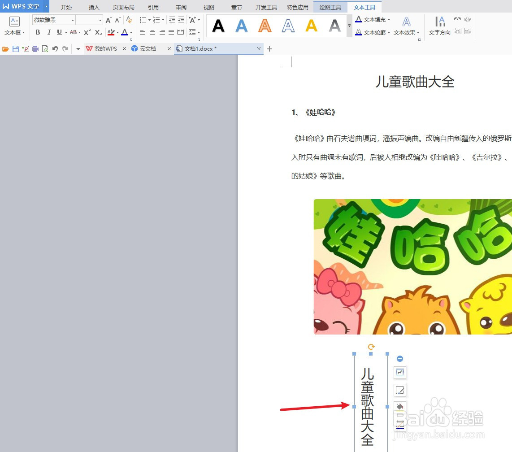Open font name dropdown 微软雅黑
This screenshot has height=452, width=512.
click(73, 20)
